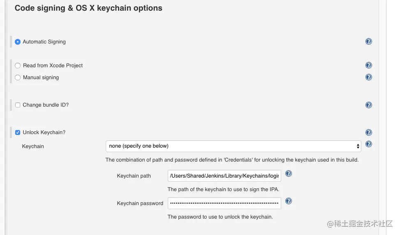This screenshot has width=400, height=235.
Task: Open help for Keychain dropdown
Action: [x=369, y=144]
